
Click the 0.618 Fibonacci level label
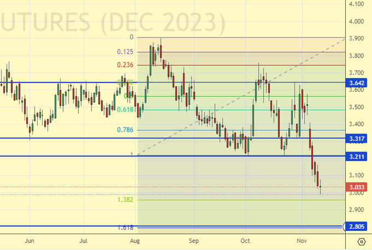126,110
